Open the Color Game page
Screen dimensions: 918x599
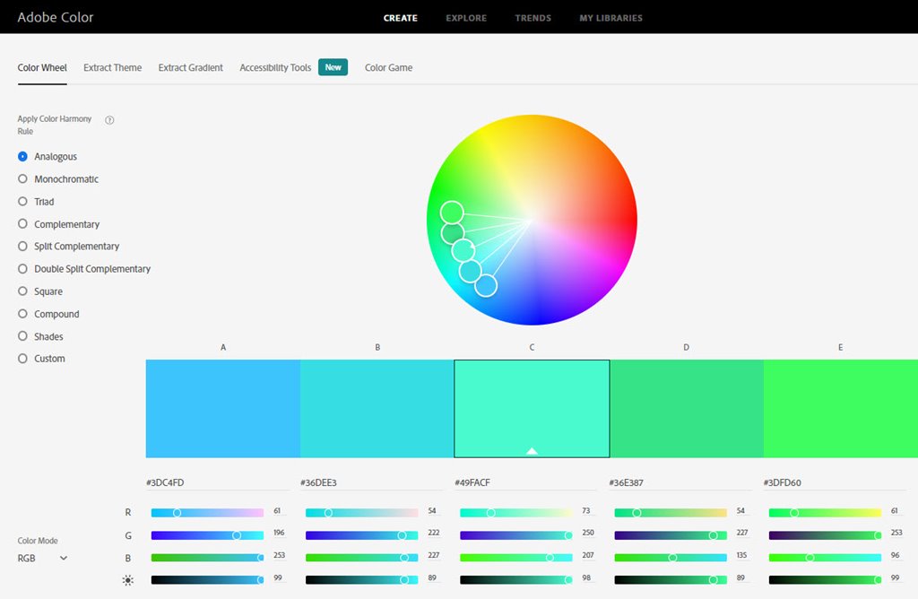tap(388, 67)
